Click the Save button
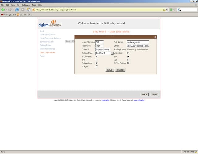 point(110,70)
